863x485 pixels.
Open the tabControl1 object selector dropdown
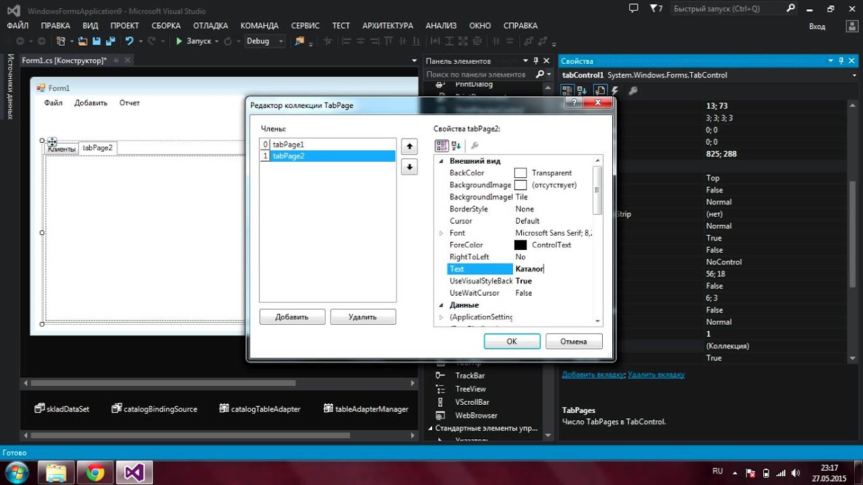[855, 75]
